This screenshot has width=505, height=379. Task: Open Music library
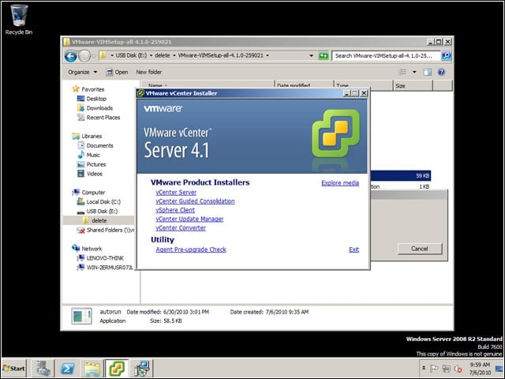pos(89,155)
